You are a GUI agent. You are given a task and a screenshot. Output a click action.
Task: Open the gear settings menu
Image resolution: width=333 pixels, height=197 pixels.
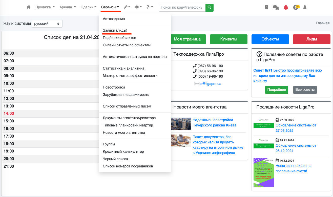[x=138, y=7]
